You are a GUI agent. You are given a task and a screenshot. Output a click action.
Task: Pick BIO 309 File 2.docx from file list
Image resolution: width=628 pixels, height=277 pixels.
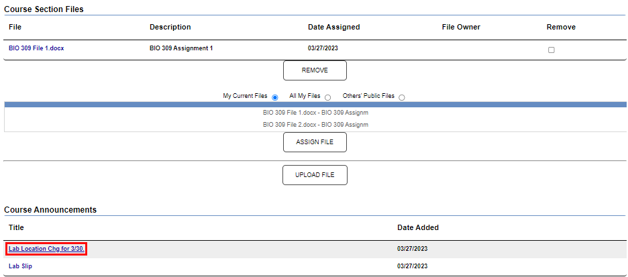[315, 125]
